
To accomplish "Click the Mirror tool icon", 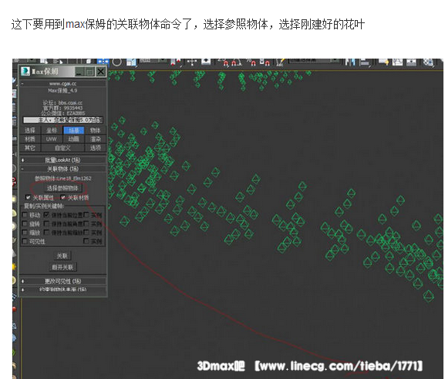I will [x=350, y=63].
